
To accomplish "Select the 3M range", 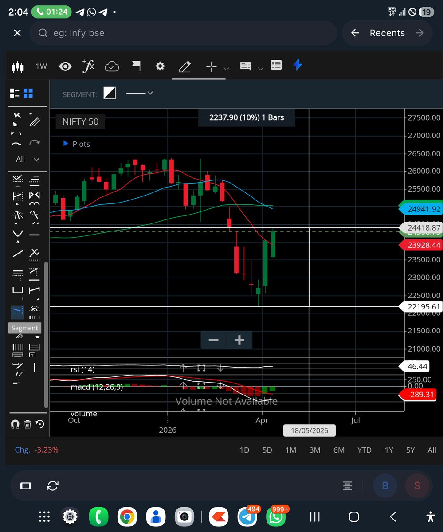I will coord(314,450).
